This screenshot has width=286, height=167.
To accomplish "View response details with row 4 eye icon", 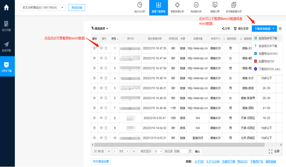I will tap(101, 78).
